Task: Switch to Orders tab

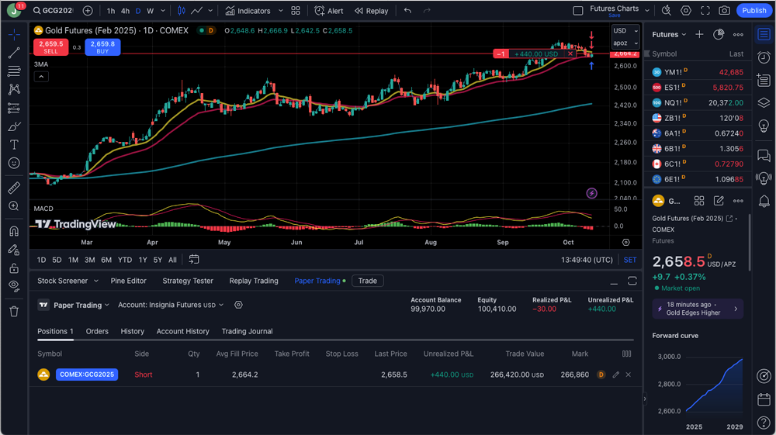Action: (x=97, y=331)
